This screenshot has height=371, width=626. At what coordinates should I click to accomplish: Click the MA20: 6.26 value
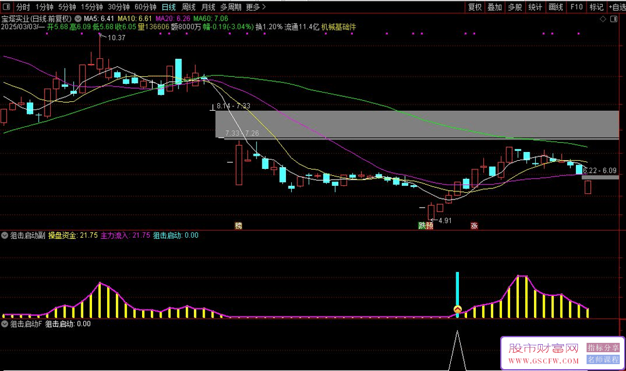(173, 18)
